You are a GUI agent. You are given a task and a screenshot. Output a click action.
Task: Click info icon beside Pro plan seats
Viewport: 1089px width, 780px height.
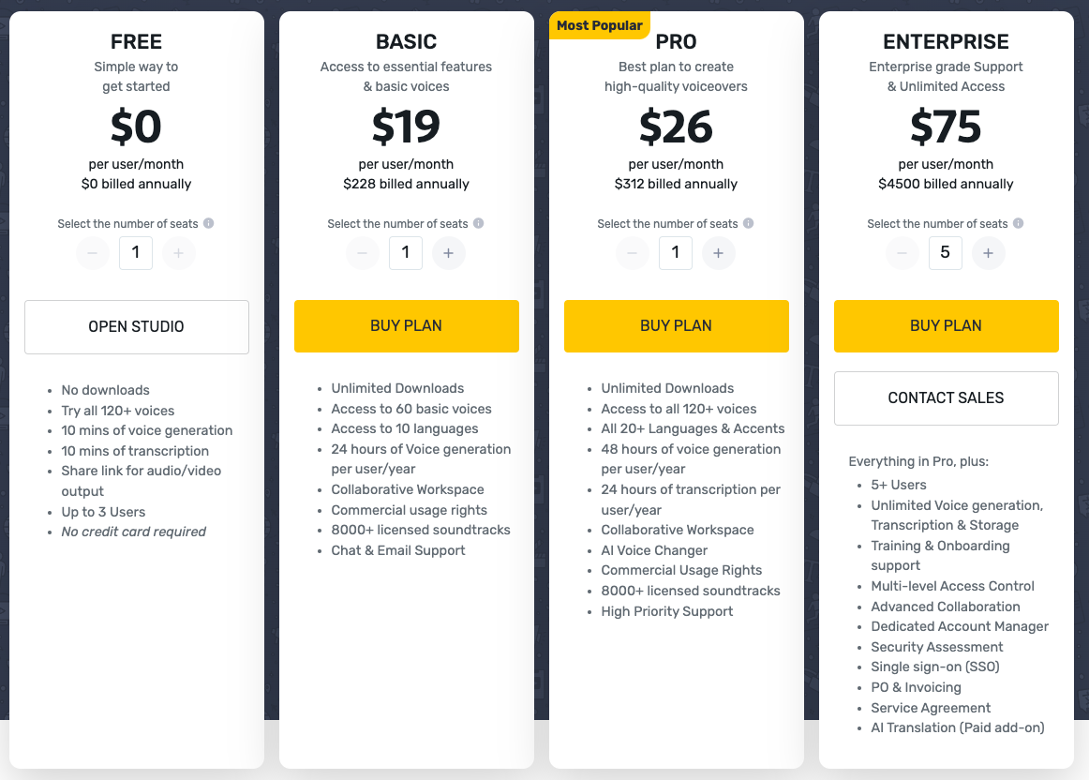(748, 223)
